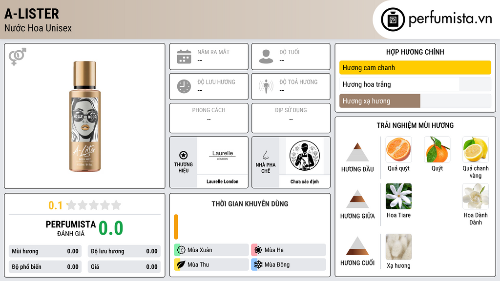
Task: Select the Hương hoa trắng accord bar
Action: (415, 84)
